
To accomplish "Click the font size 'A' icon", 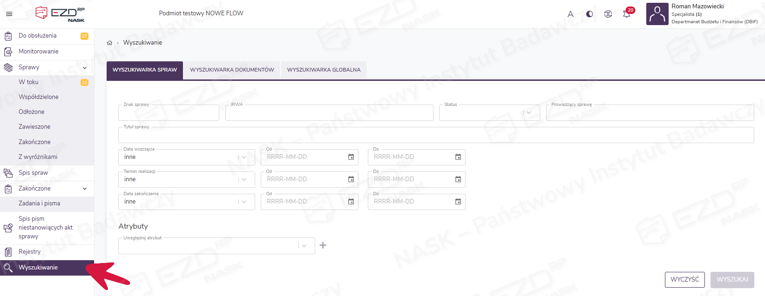I will (x=570, y=14).
